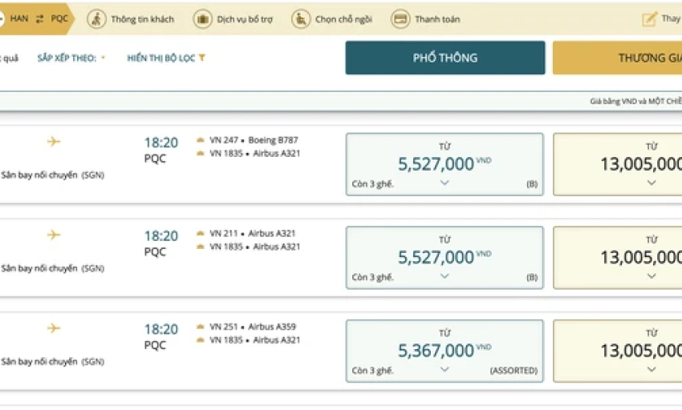
Task: Click the edit pencil icon near Thay
Action: 649,19
